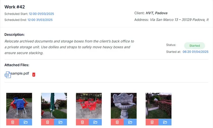
Task: Click the Address label
Action: click(x=141, y=20)
